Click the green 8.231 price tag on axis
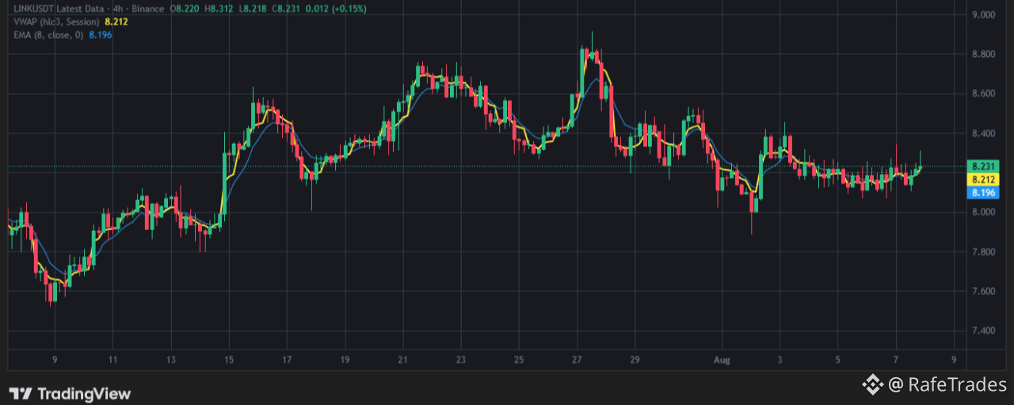 point(982,166)
